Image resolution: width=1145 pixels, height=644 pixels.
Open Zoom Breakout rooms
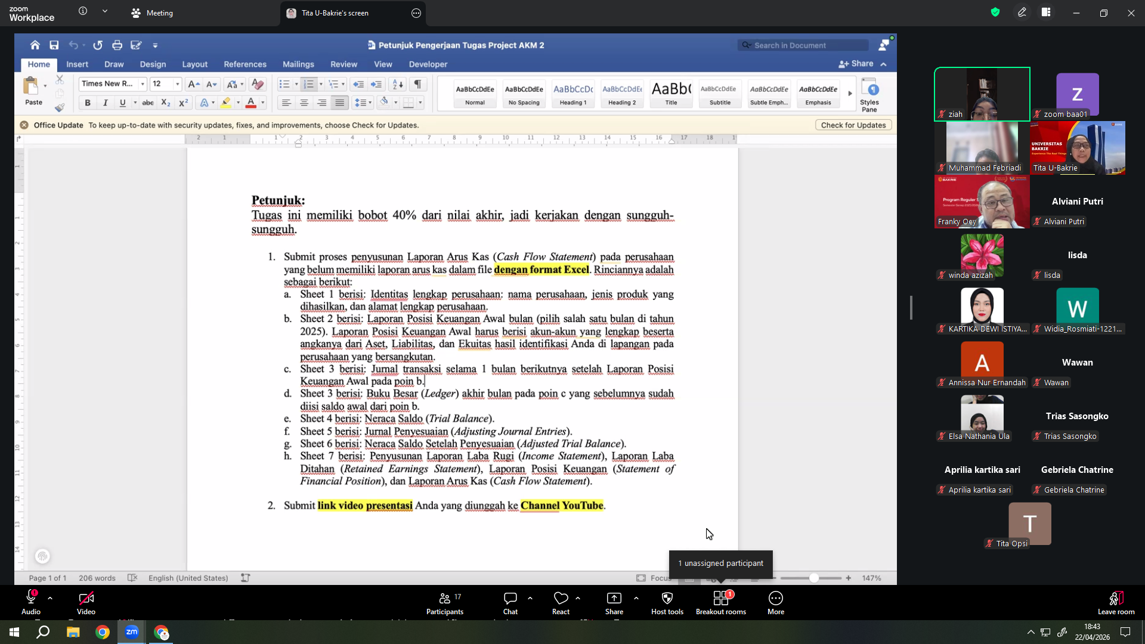point(721,603)
